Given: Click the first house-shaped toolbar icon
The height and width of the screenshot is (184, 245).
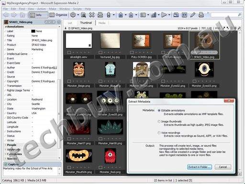Looking at the screenshot, I should click(x=121, y=15).
